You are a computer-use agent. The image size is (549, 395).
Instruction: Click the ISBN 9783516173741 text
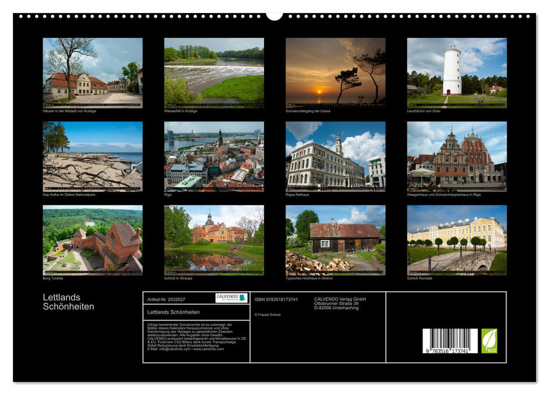[x=277, y=300]
